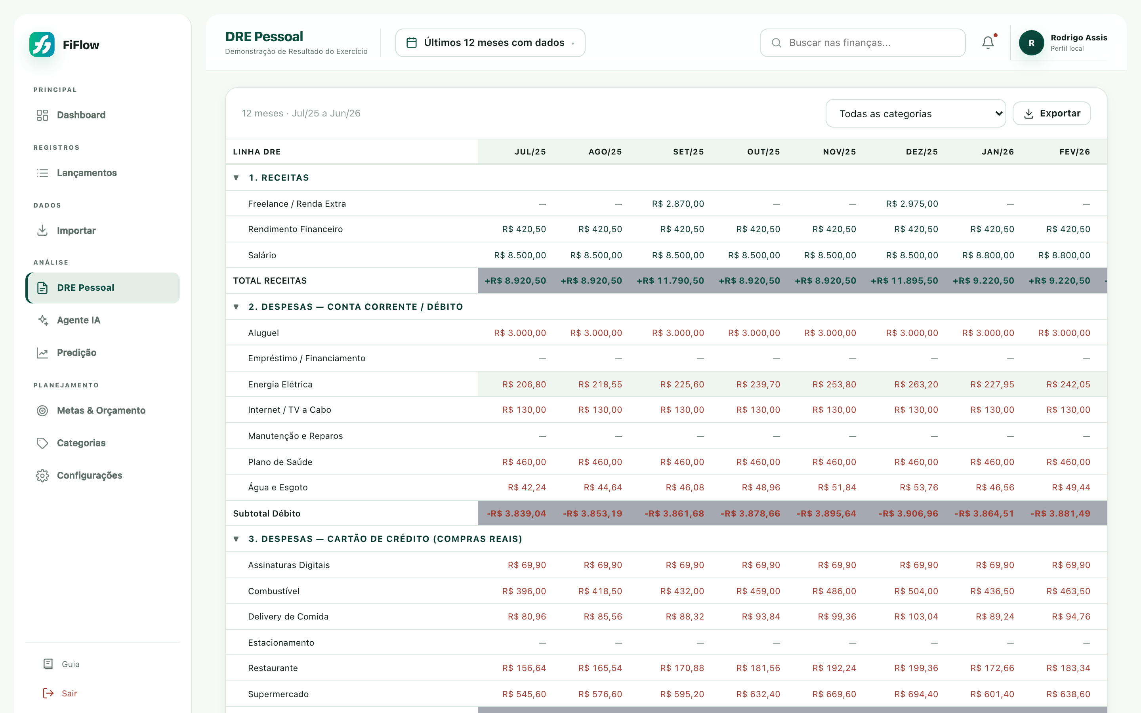
Task: Click Salário value R$ 8.800,00 in JAN/26
Action: tap(988, 255)
